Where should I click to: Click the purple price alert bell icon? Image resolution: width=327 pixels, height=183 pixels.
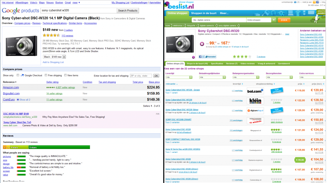[x=202, y=44]
